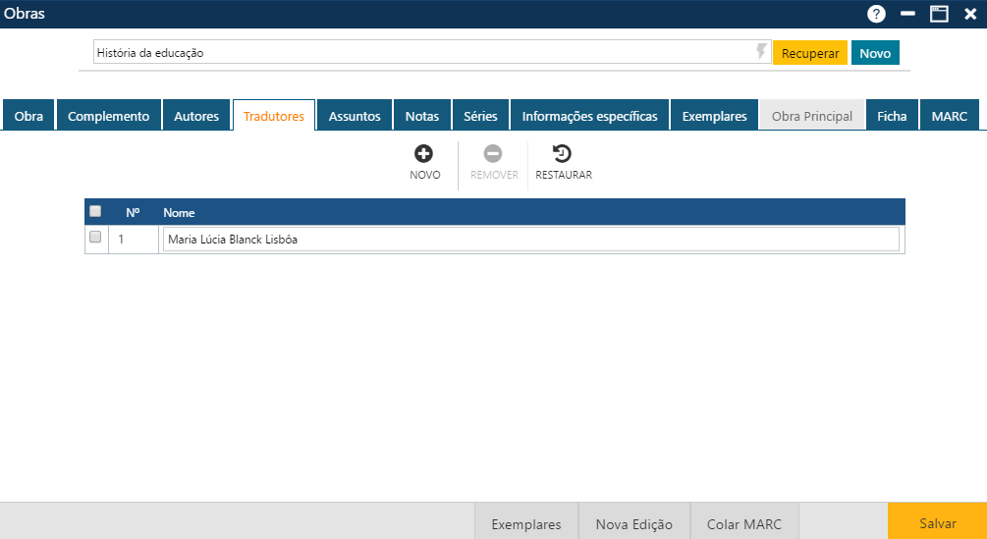Click the translator Nome input field
This screenshot has width=987, height=539.
[530, 239]
